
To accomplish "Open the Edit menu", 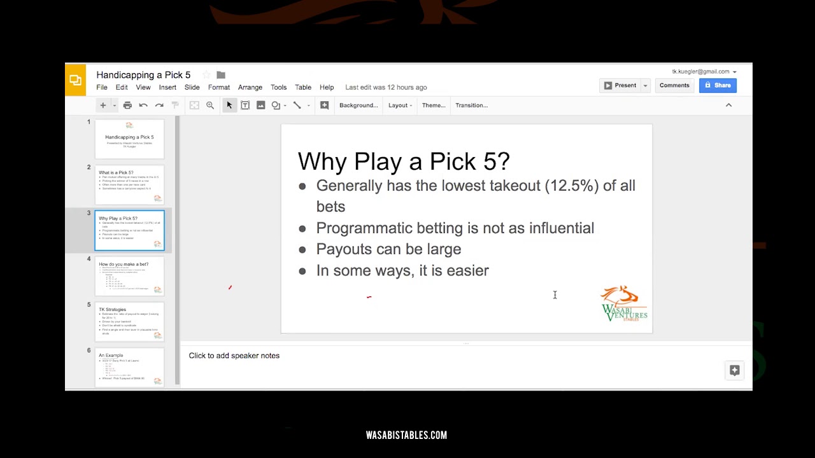I will pos(122,87).
